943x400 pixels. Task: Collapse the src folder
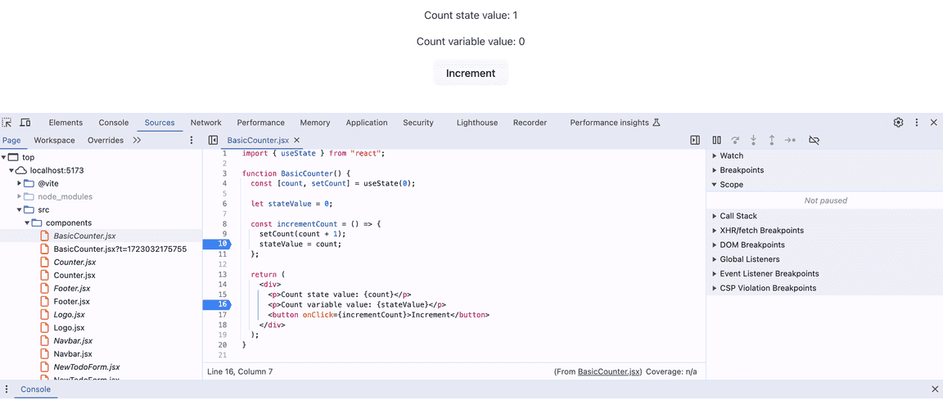point(20,209)
